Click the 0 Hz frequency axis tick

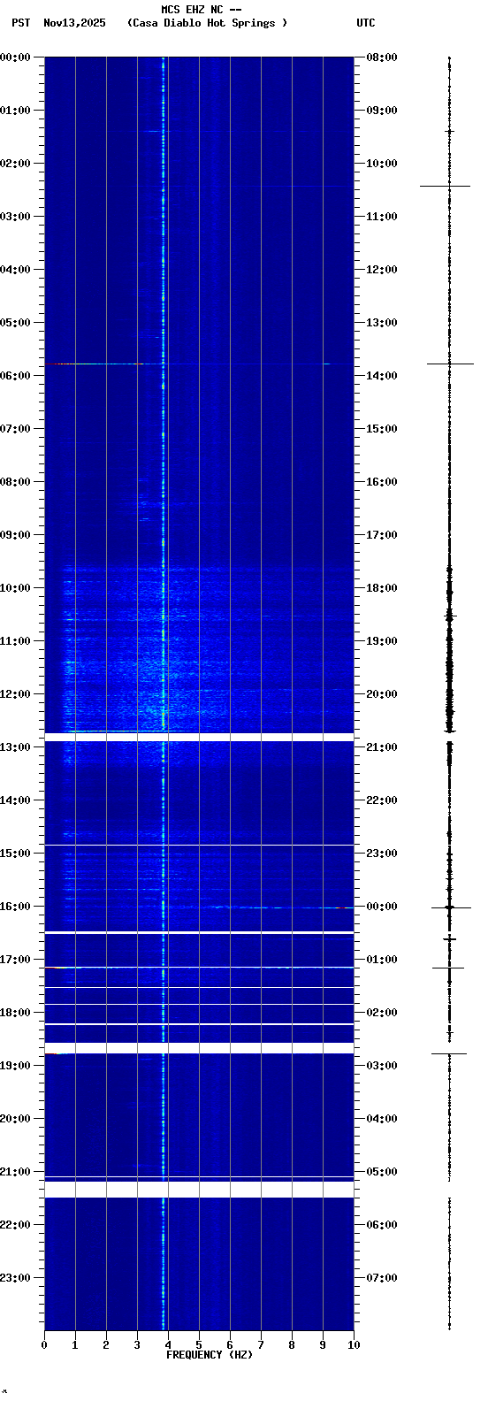pos(44,1345)
